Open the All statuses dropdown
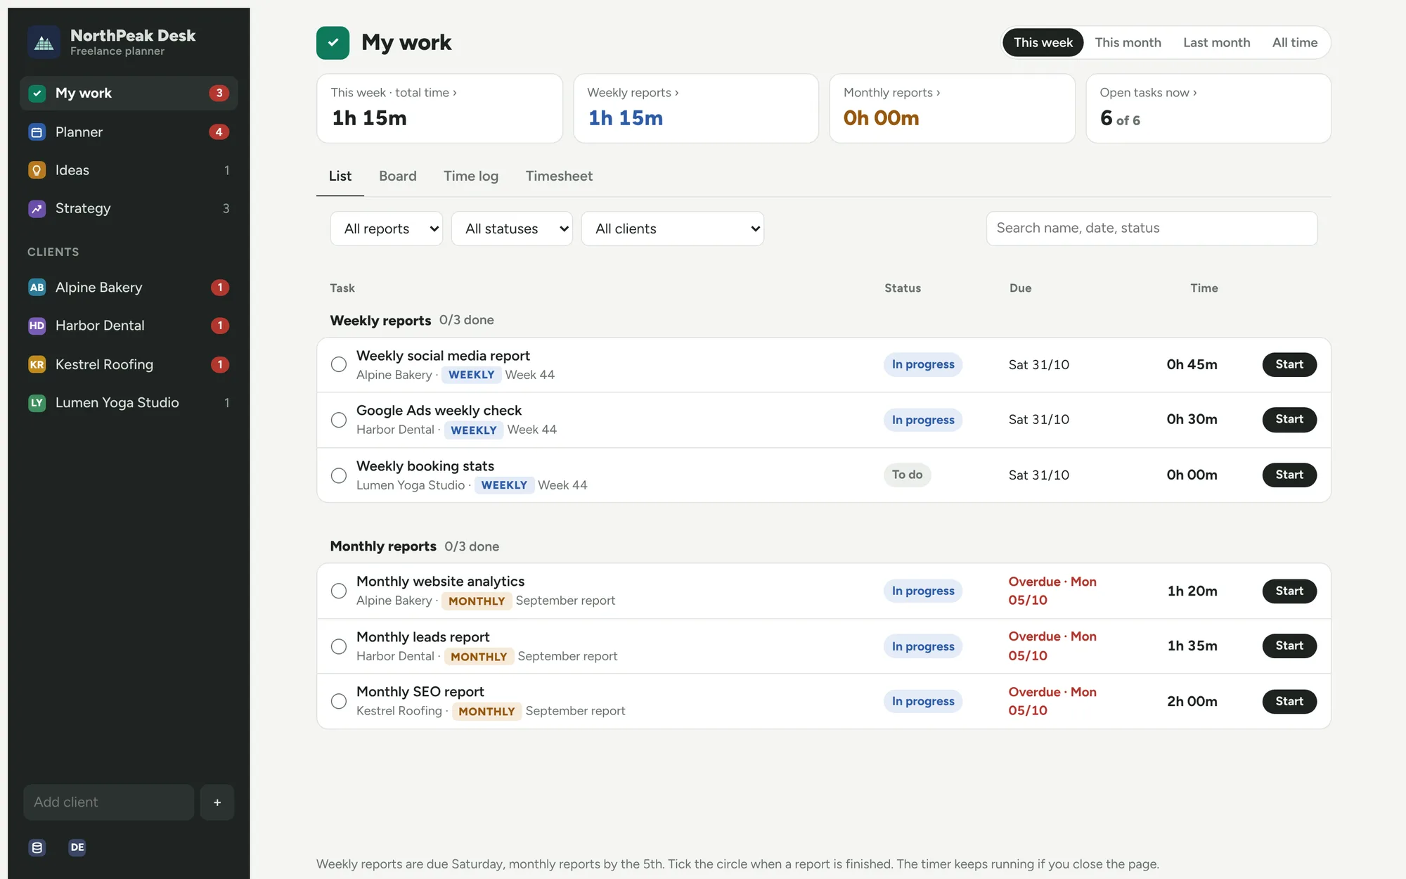 coord(512,229)
